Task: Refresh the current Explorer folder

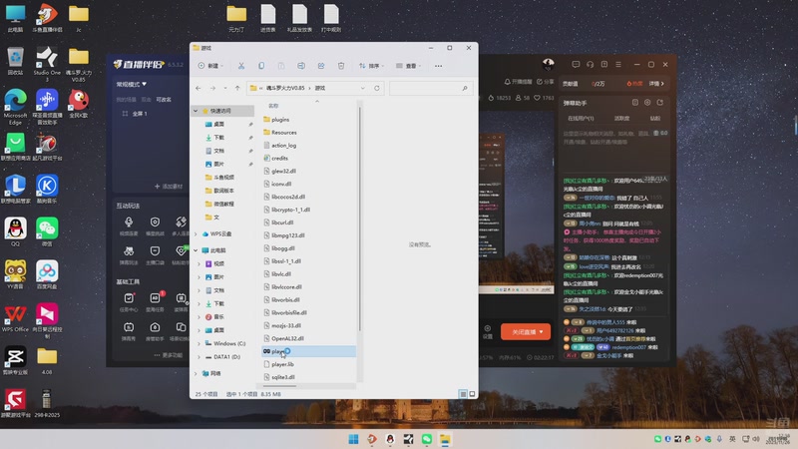Action: 376,88
